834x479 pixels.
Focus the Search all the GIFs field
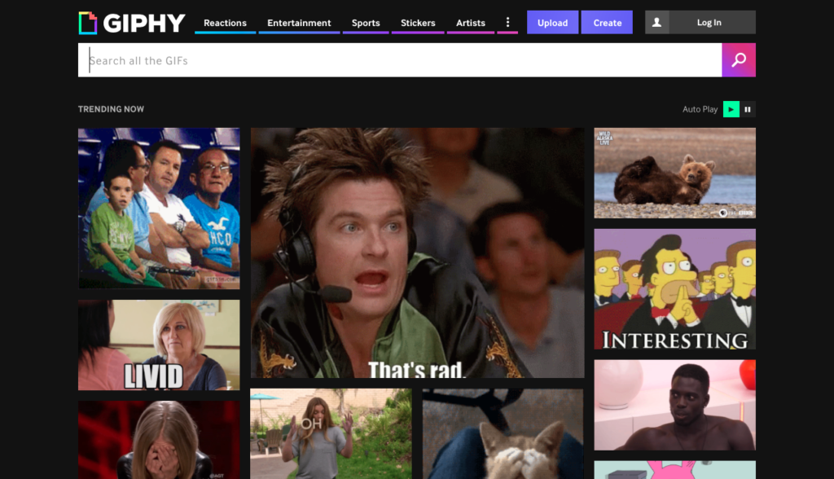pyautogui.click(x=400, y=60)
